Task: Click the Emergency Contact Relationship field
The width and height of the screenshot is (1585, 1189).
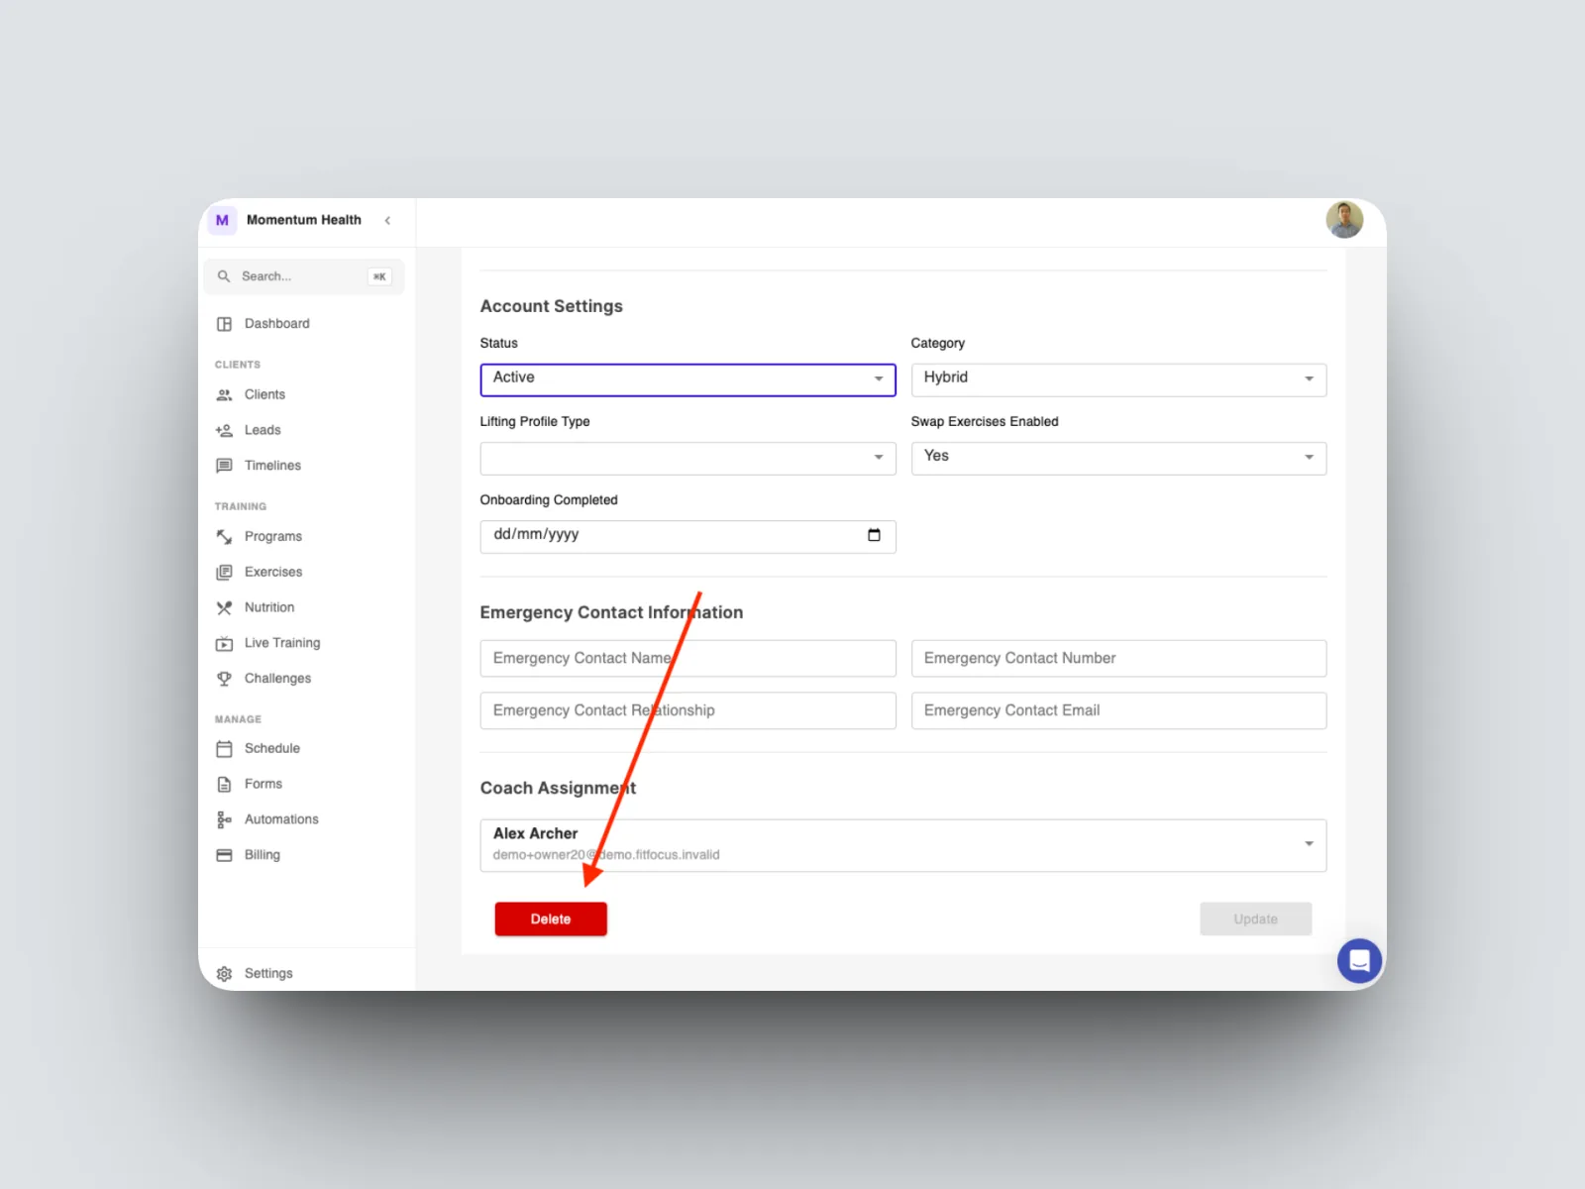Action: [687, 710]
